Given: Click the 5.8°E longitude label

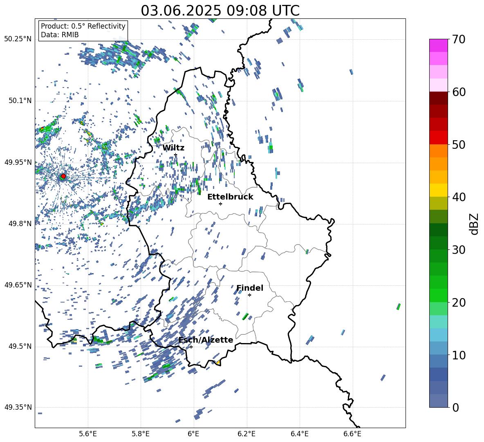Looking at the screenshot, I should pos(141,434).
